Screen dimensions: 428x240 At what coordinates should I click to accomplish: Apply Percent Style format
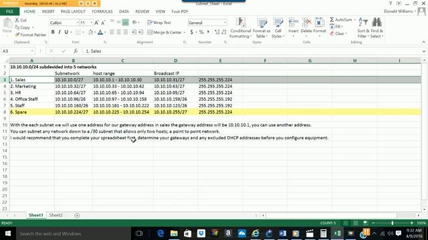[x=201, y=32]
